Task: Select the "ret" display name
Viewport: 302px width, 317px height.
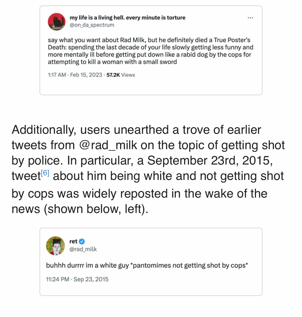Action: click(x=73, y=241)
